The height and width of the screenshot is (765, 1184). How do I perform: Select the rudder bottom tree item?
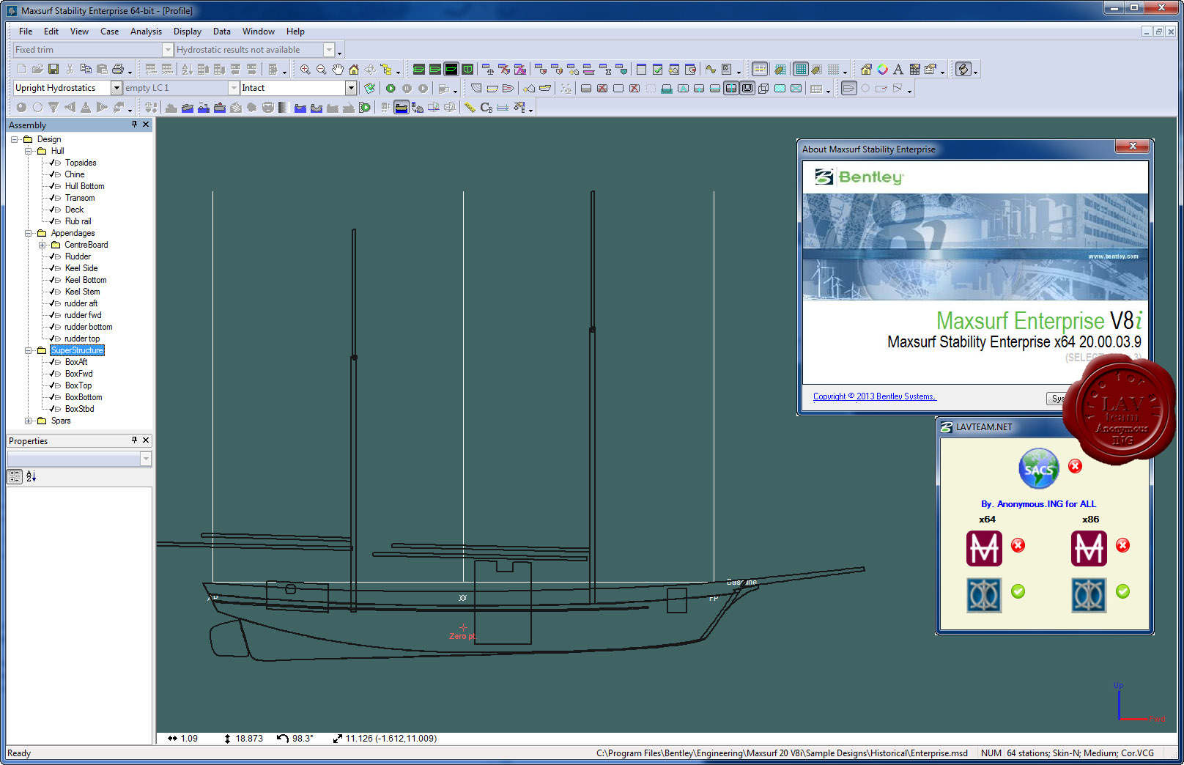click(x=89, y=327)
